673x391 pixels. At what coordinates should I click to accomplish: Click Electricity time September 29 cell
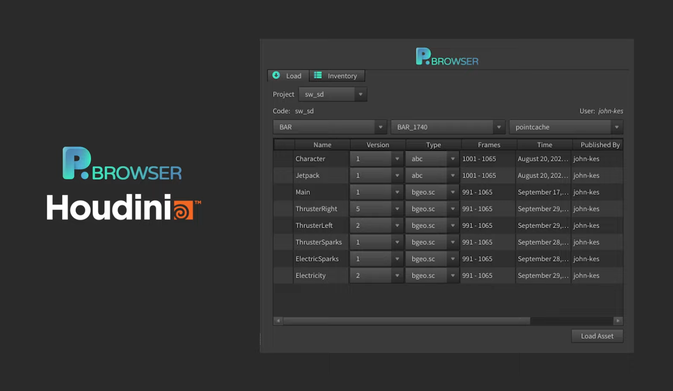[543, 275]
